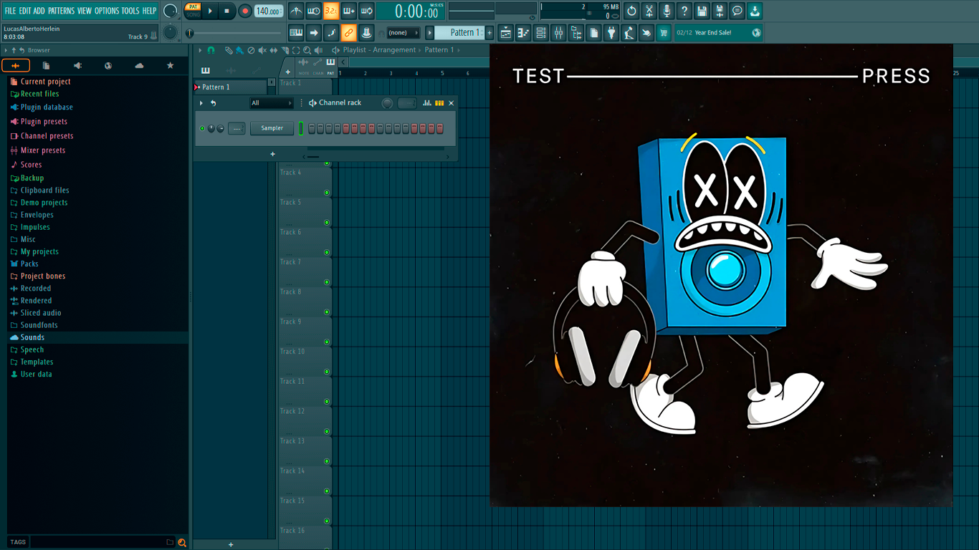Click the song position slider handle
Screen dimensions: 979x550
pos(190,33)
